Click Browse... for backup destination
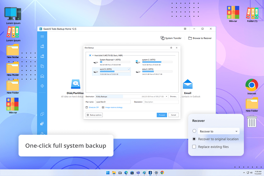Screen dimensions: 264x176 pos(174,97)
